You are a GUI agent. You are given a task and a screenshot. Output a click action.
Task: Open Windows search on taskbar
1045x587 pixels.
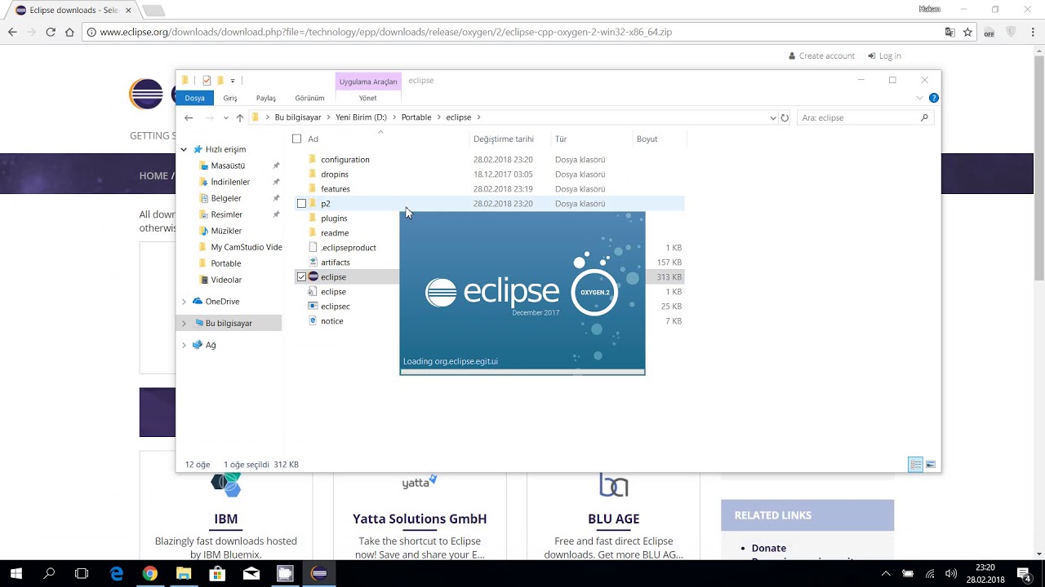click(x=49, y=574)
